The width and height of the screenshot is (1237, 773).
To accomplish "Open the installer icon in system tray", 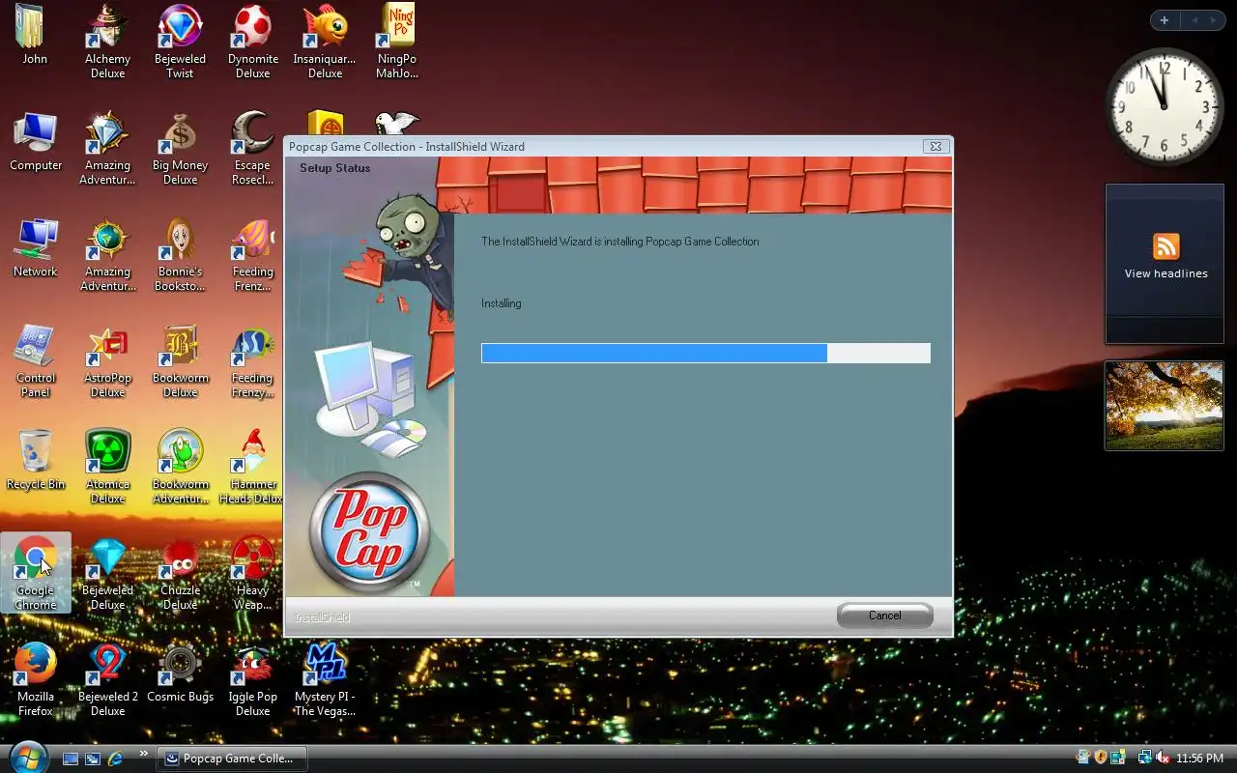I will pyautogui.click(x=1083, y=758).
